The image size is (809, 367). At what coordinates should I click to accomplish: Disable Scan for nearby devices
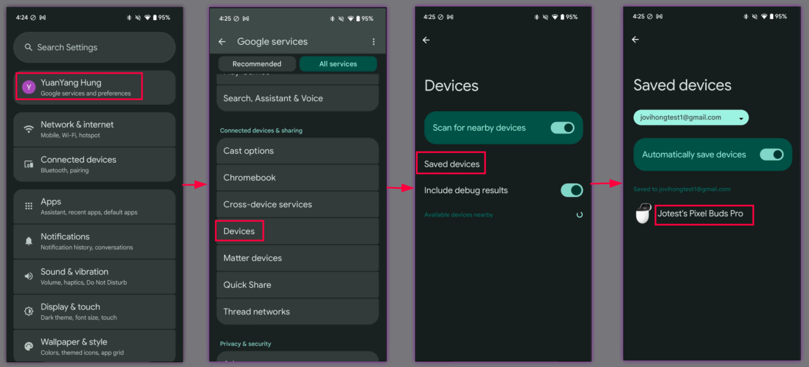click(x=563, y=128)
